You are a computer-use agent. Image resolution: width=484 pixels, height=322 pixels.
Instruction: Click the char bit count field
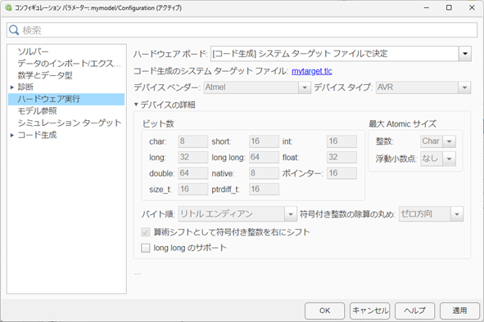(x=193, y=141)
